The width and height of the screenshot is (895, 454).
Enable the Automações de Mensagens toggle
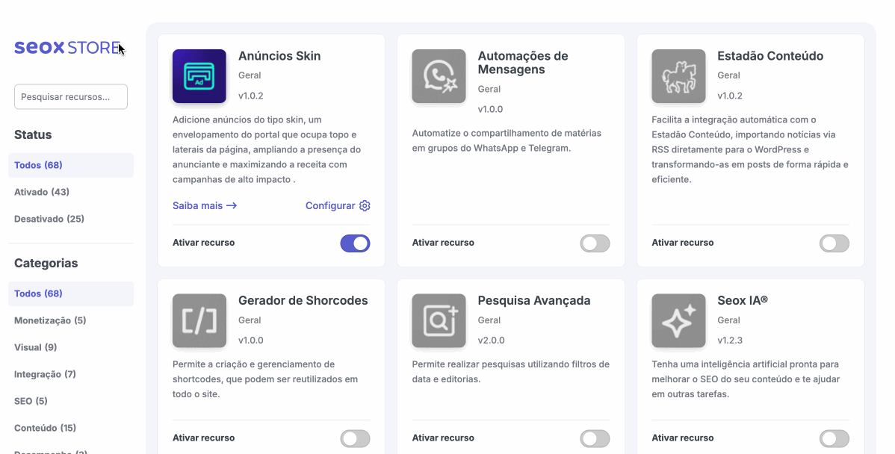[595, 243]
